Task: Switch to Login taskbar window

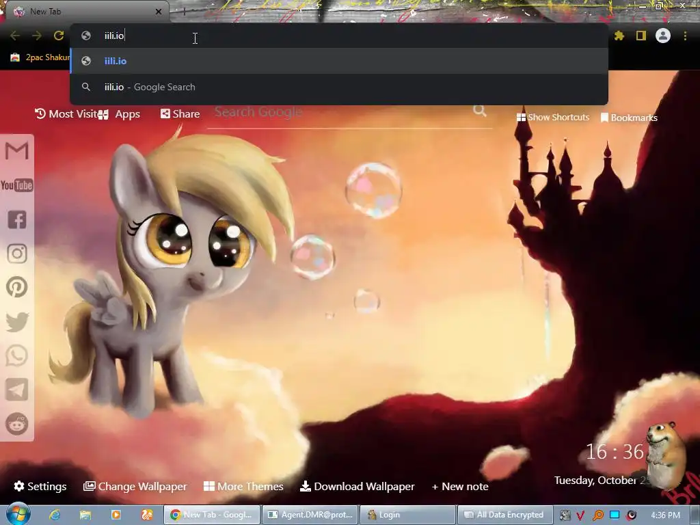Action: click(407, 515)
